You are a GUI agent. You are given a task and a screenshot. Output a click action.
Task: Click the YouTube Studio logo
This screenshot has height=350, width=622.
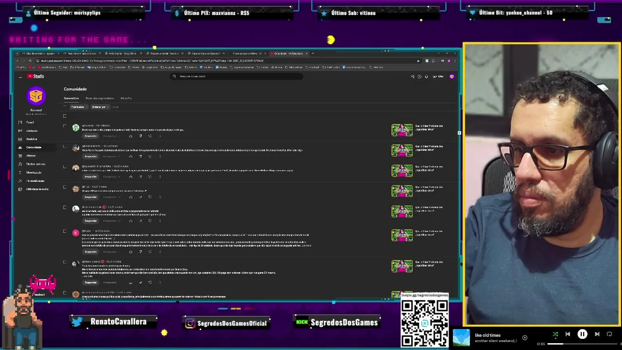click(x=35, y=76)
